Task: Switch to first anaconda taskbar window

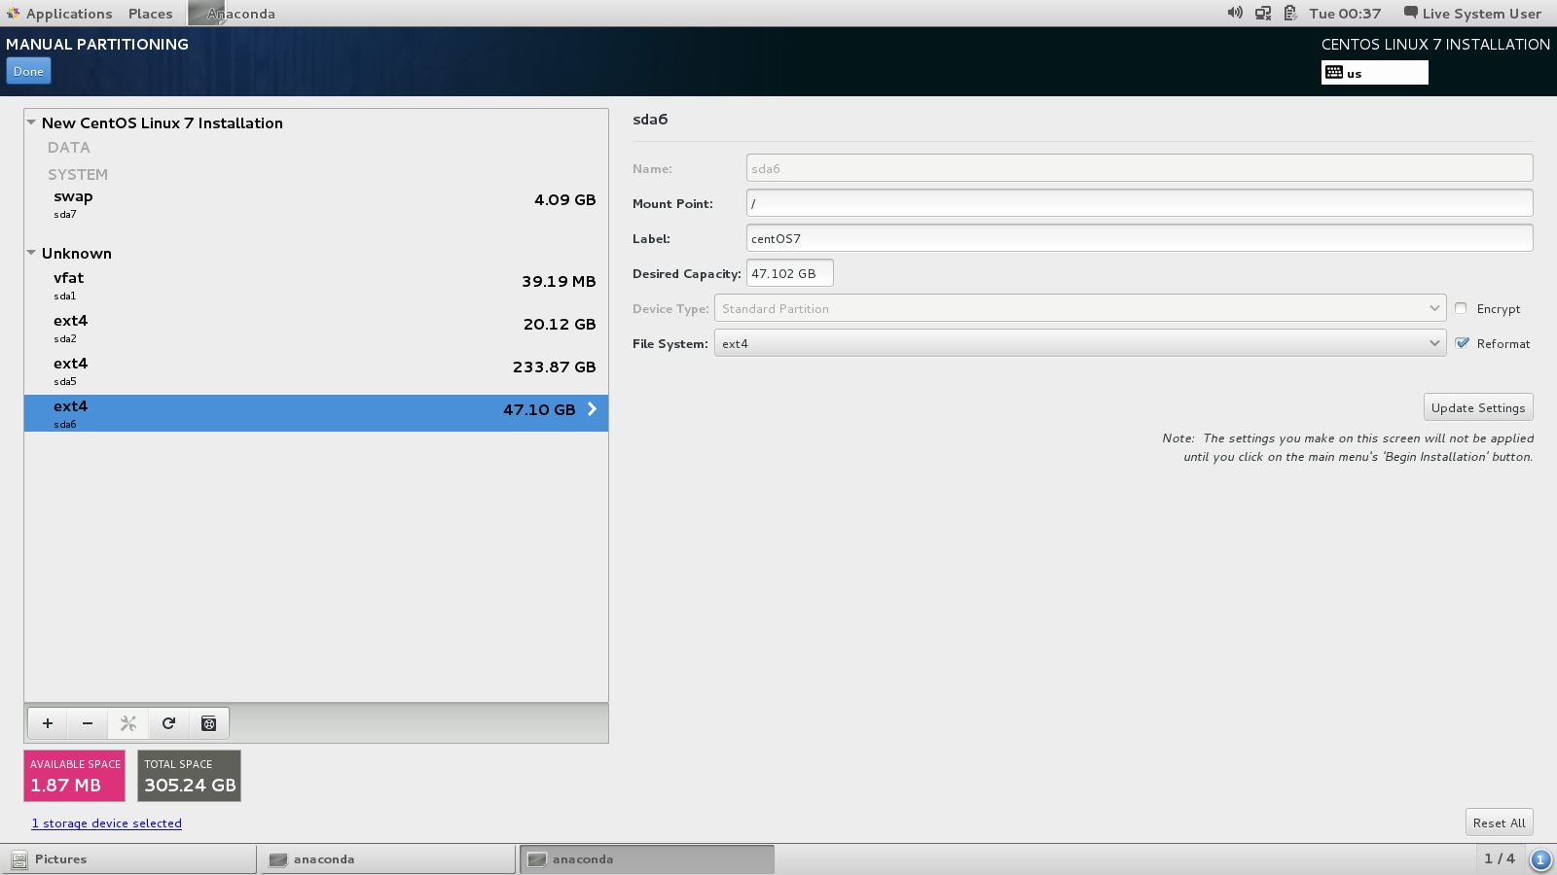Action: click(x=388, y=859)
